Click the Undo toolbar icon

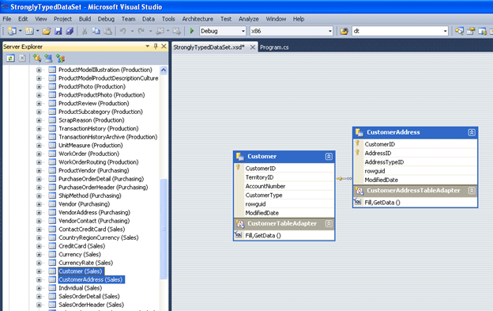pyautogui.click(x=123, y=31)
